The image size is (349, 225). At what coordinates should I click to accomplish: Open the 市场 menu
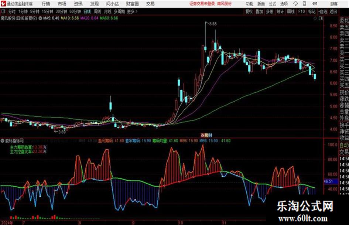tap(62, 4)
